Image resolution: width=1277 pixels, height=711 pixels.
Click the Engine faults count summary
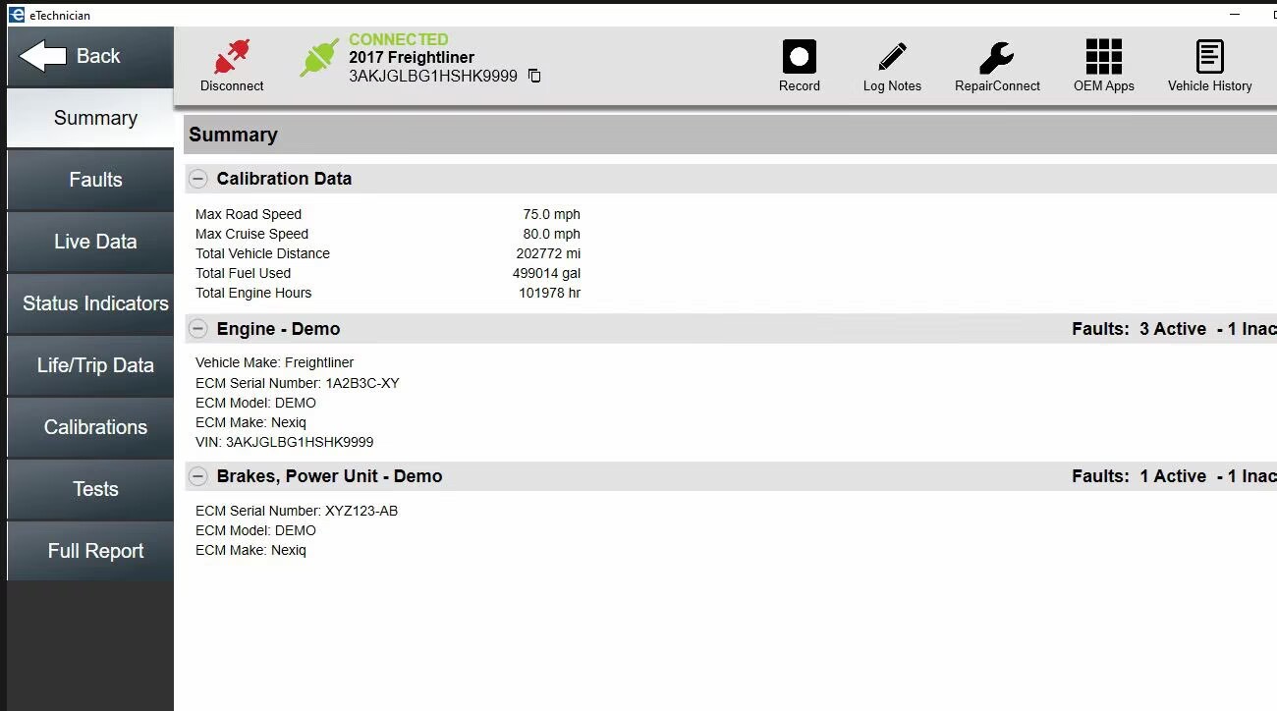tap(1173, 329)
